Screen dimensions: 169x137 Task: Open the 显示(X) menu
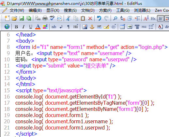point(53,10)
